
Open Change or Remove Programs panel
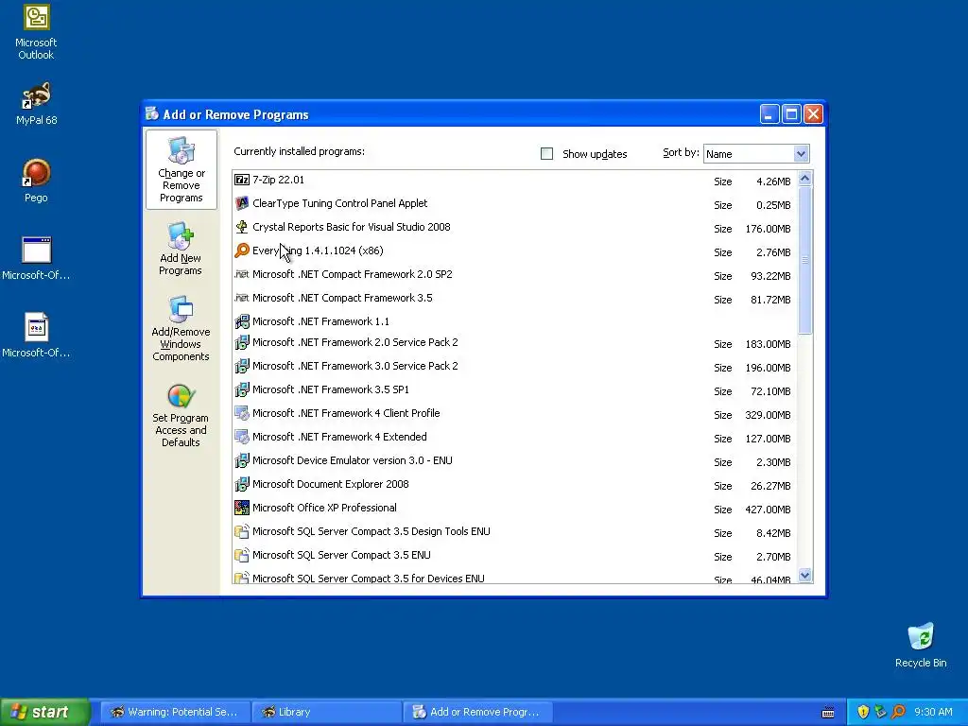[181, 170]
